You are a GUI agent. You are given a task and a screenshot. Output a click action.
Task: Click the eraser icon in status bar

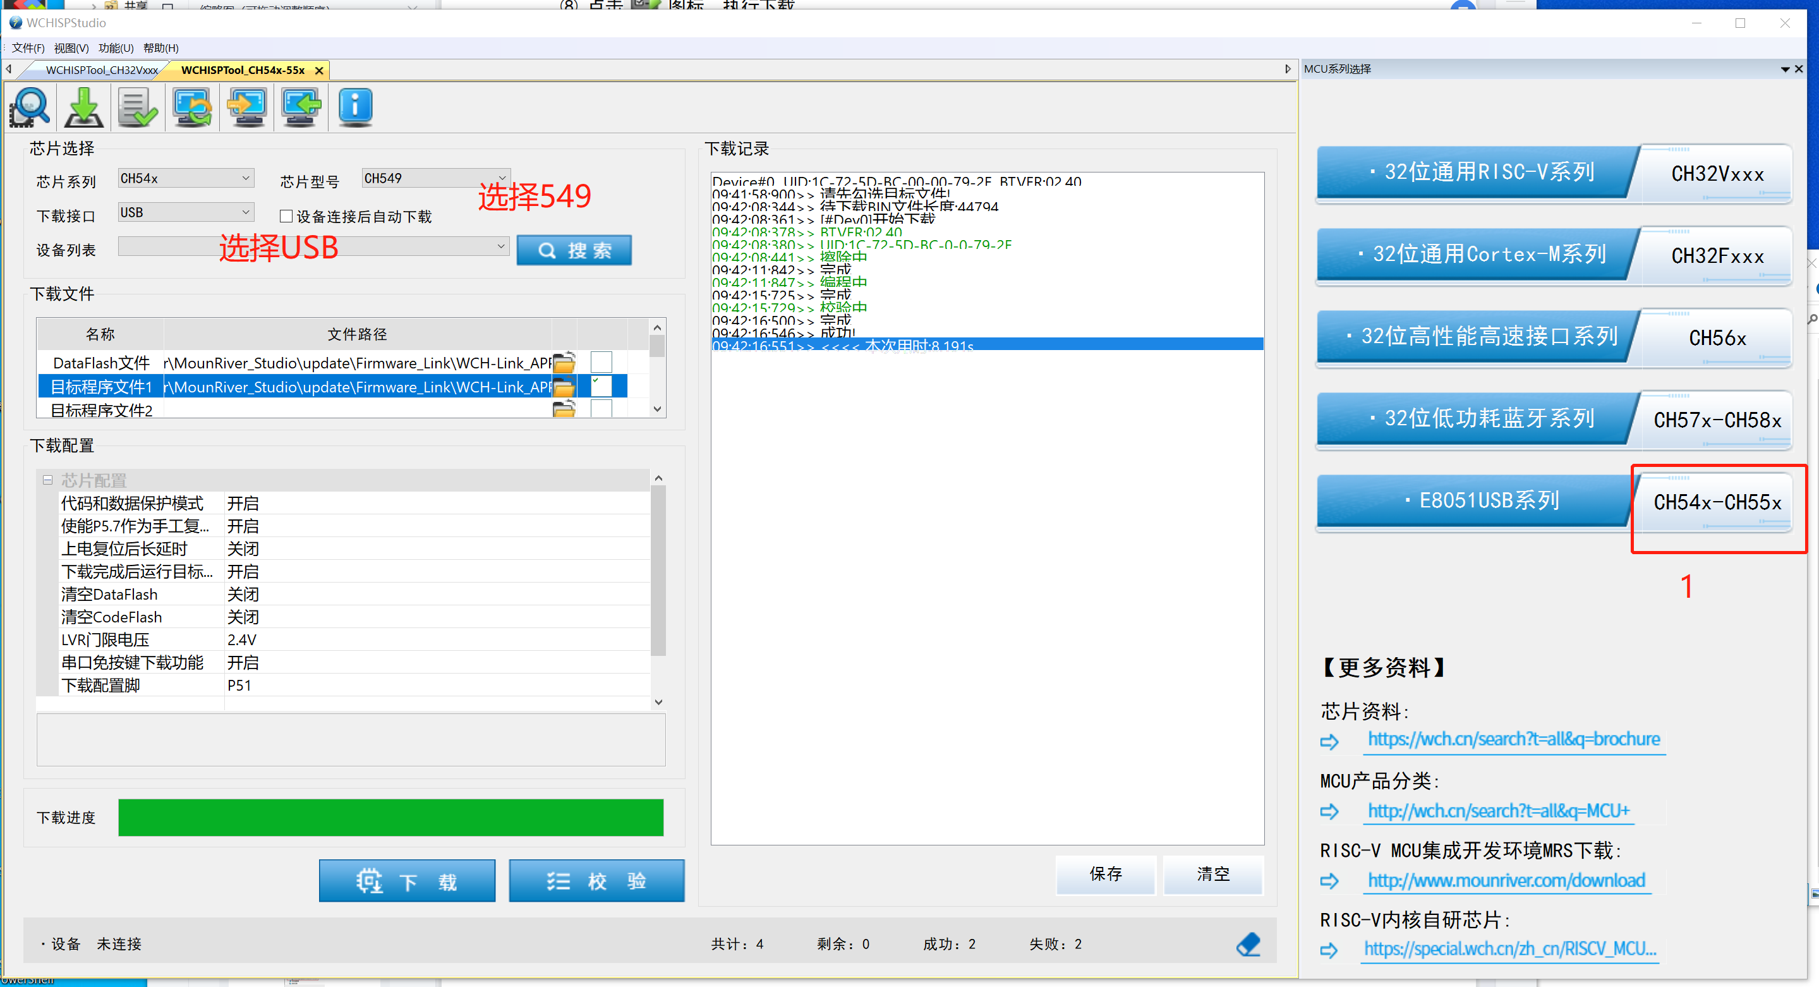[1248, 943]
